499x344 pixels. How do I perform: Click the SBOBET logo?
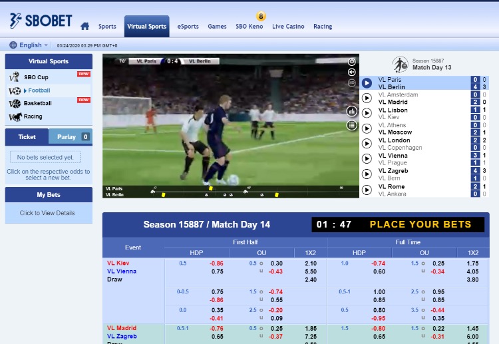click(x=41, y=21)
